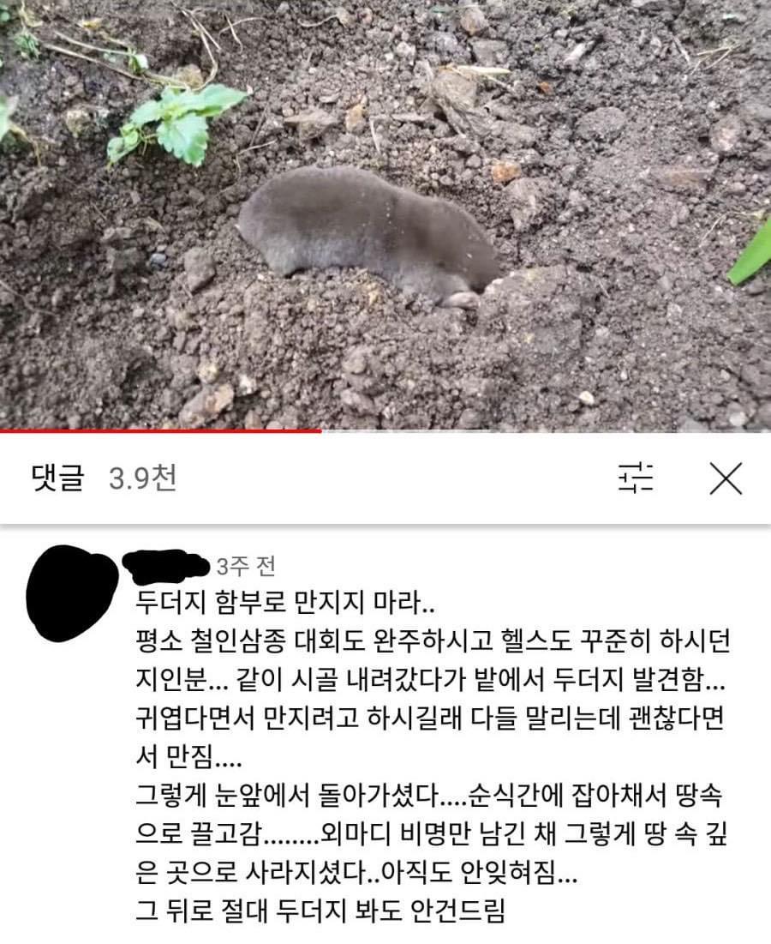Tap the line beginning "귀엽다면서 만지려고"
The height and width of the screenshot is (944, 771).
click(429, 718)
